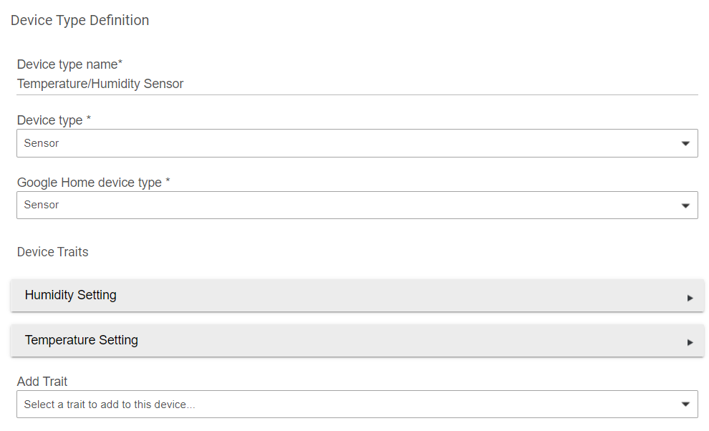Viewport: 709px width, 431px height.
Task: Click the "Device type name*" label
Action: coord(69,64)
